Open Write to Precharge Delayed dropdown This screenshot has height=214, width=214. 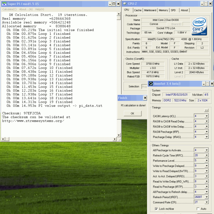206,166
